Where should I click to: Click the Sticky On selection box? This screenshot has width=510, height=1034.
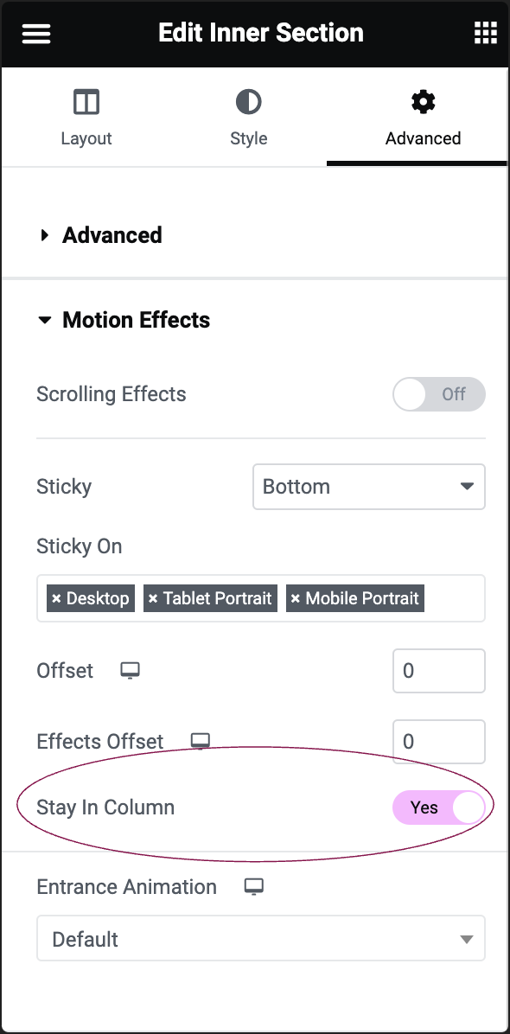pyautogui.click(x=260, y=598)
